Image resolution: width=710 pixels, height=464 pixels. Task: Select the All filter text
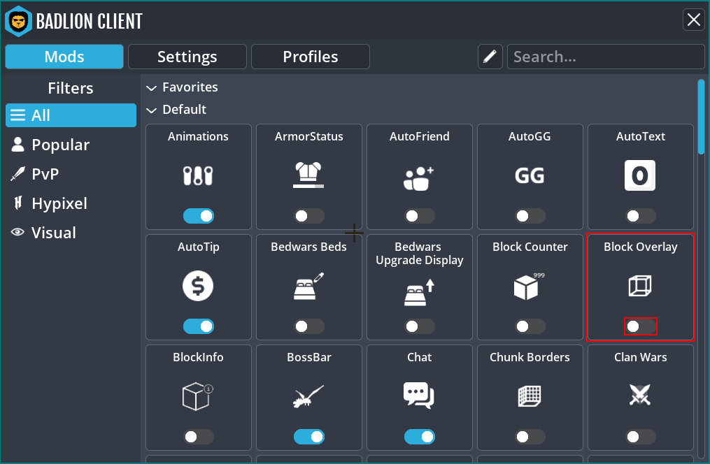[x=41, y=115]
